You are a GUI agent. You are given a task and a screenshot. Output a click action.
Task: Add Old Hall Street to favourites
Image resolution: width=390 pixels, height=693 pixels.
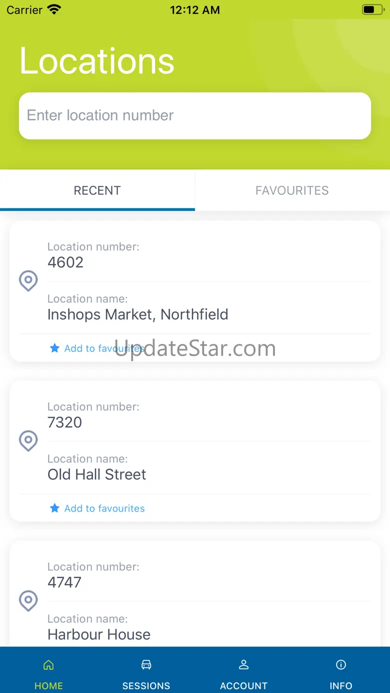coord(104,509)
